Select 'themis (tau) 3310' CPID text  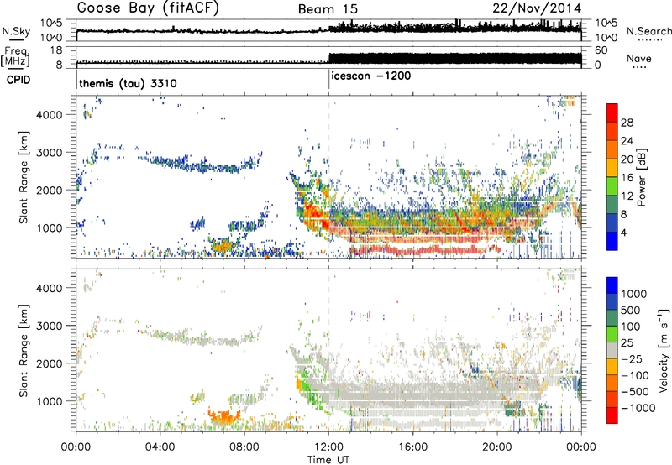128,83
